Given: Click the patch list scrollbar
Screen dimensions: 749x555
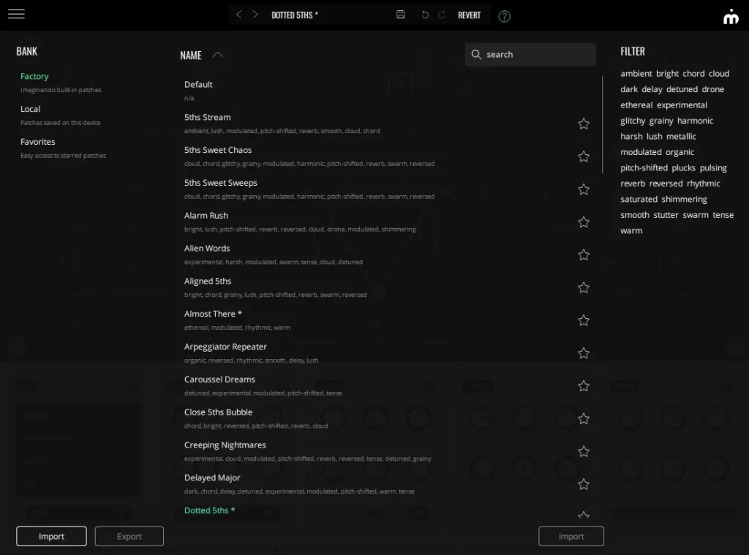Looking at the screenshot, I should pyautogui.click(x=603, y=124).
